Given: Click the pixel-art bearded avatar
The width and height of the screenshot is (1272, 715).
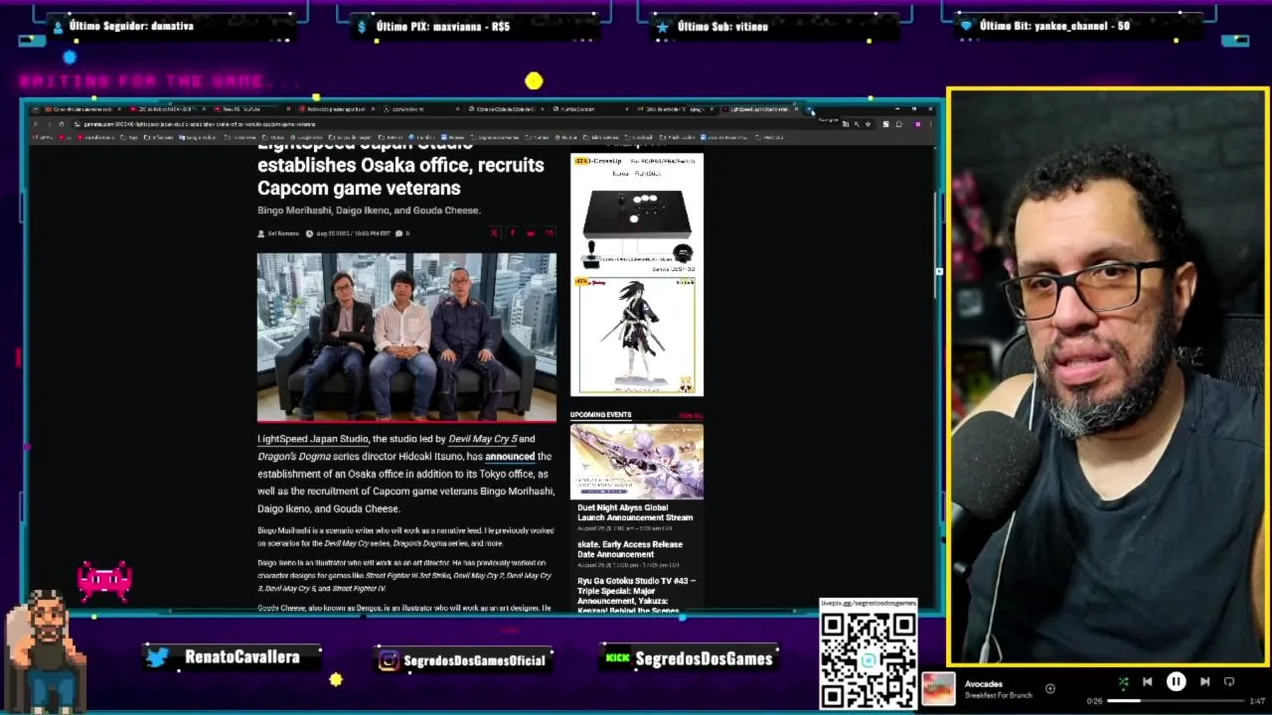Looking at the screenshot, I should tap(45, 650).
